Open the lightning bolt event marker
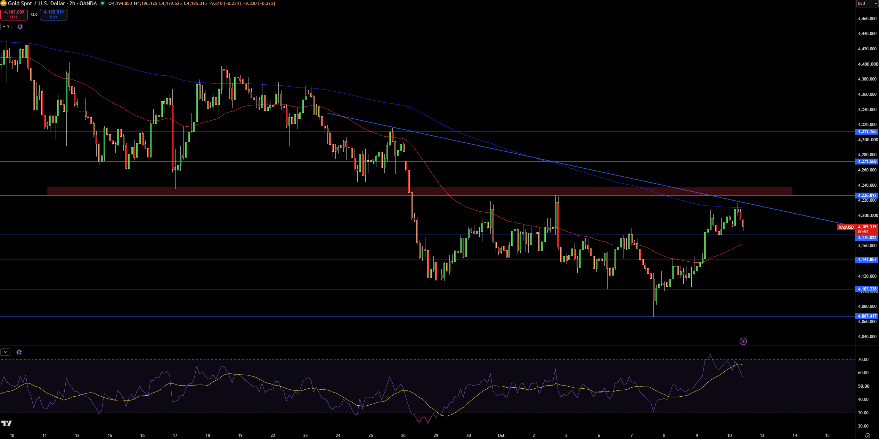The image size is (879, 439). [743, 341]
